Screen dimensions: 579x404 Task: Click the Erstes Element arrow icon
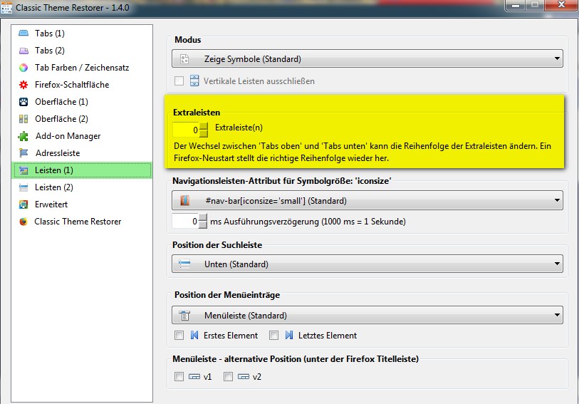click(x=194, y=336)
